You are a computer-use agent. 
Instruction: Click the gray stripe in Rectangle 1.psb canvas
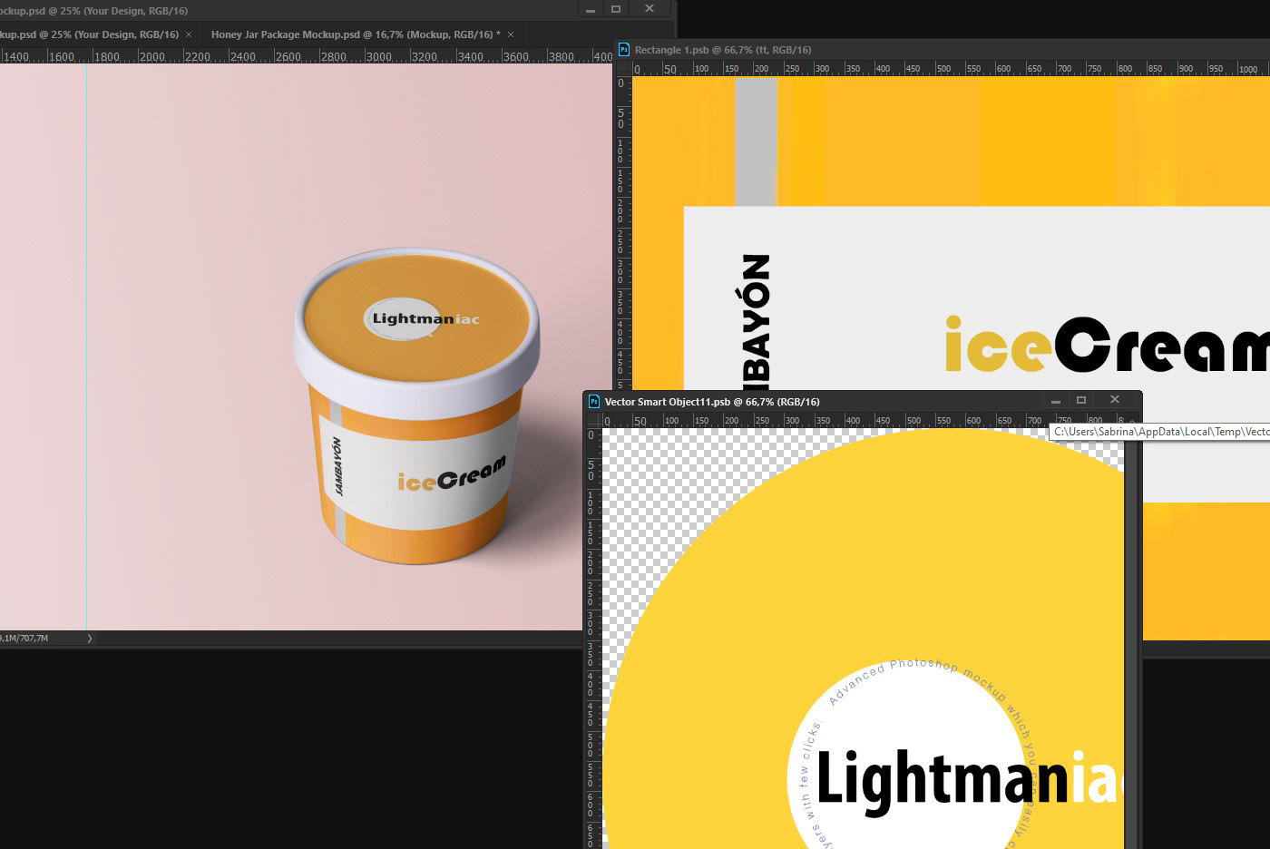(x=756, y=141)
